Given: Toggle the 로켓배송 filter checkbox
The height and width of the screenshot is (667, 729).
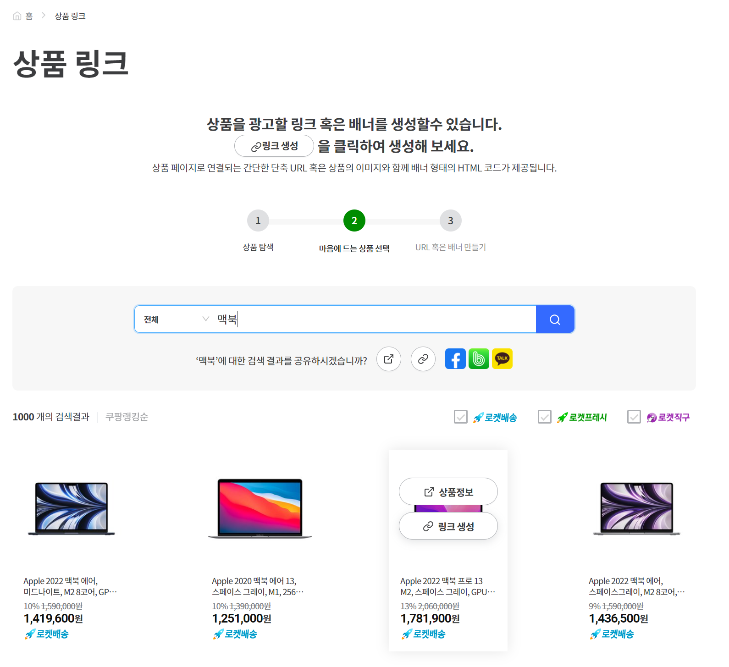Looking at the screenshot, I should click(461, 417).
